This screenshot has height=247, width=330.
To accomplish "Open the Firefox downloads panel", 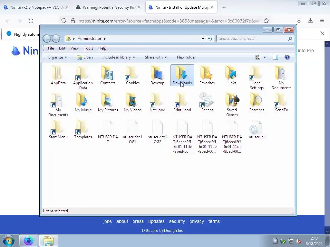I will [310, 21].
